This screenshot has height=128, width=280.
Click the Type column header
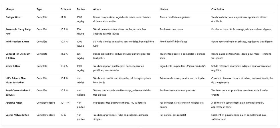click(x=39, y=9)
